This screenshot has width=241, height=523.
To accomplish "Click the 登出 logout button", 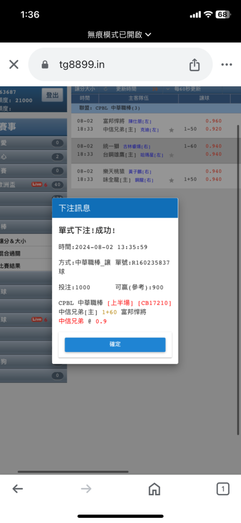I will click(x=52, y=95).
